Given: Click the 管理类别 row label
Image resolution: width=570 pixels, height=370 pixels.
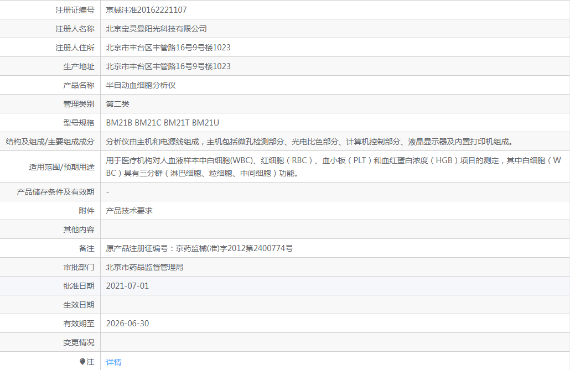Looking at the screenshot, I should (79, 105).
